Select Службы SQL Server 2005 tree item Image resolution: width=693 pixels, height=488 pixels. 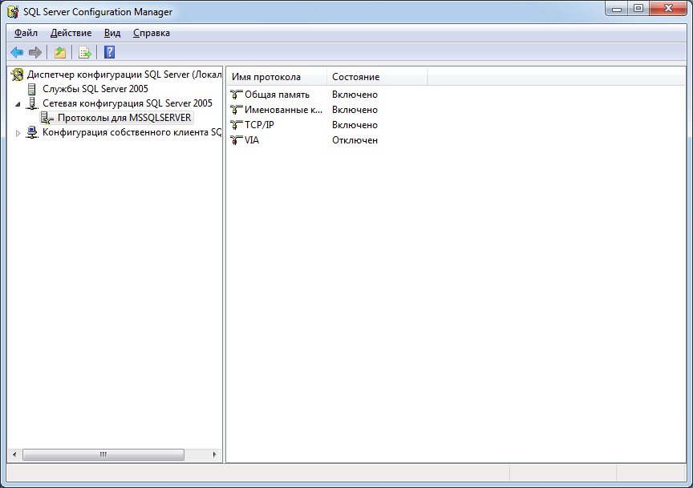point(95,89)
